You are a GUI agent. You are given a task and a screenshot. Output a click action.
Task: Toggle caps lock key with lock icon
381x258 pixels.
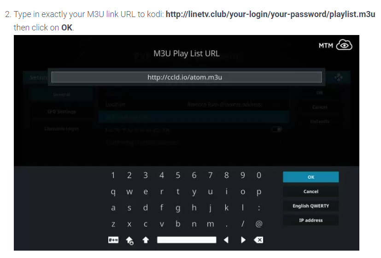129,240
